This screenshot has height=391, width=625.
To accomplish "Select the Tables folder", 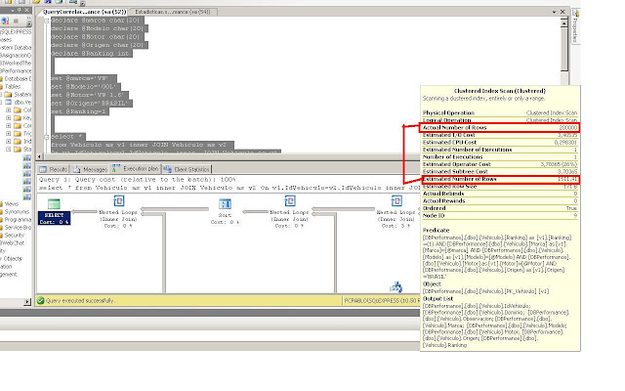I will 13,87.
